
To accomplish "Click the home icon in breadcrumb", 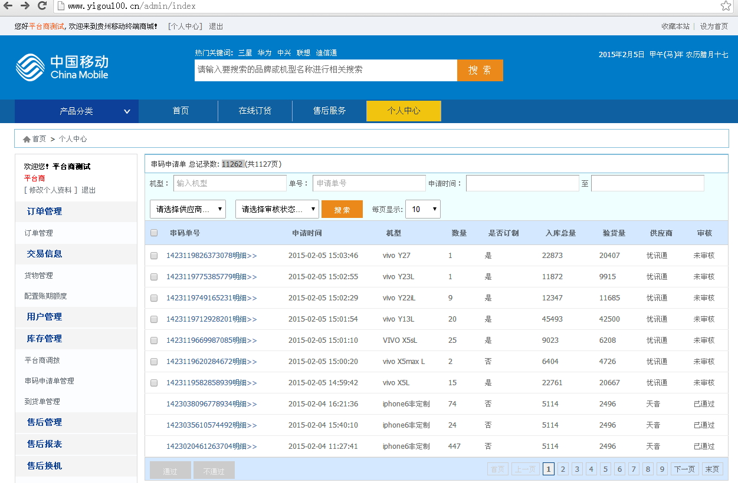I will (27, 139).
